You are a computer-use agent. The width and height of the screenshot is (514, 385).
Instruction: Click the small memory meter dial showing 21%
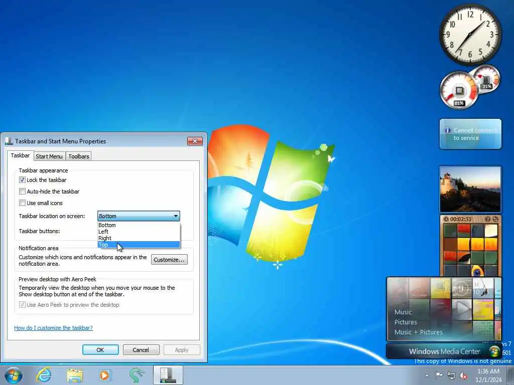[x=487, y=79]
